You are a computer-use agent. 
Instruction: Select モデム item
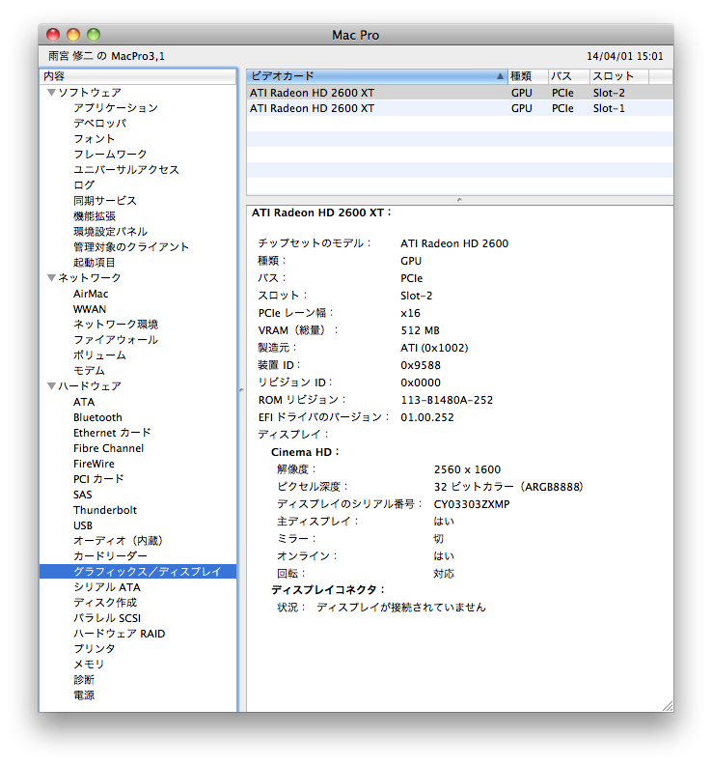[x=89, y=371]
